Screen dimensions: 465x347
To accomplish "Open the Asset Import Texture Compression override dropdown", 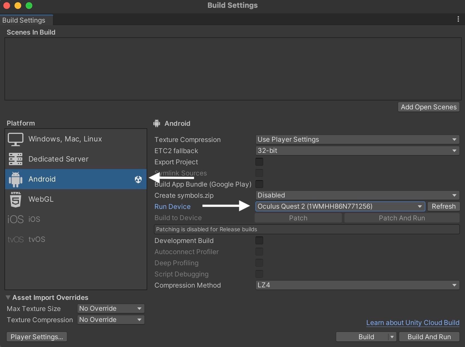I will (111, 320).
